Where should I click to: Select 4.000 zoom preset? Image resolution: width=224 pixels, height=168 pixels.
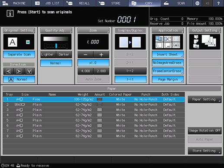pyautogui.click(x=85, y=71)
